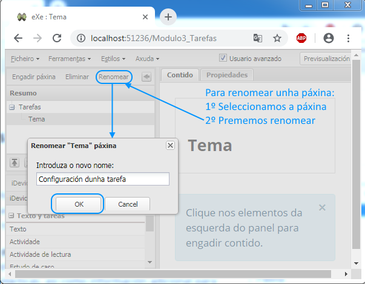Open the Adblock Plus extension

pyautogui.click(x=301, y=38)
